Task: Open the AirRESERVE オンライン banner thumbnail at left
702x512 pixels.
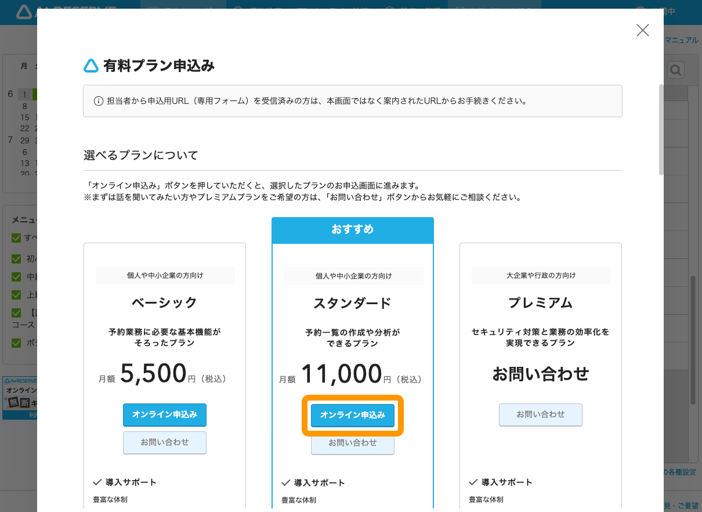Action: point(19,398)
